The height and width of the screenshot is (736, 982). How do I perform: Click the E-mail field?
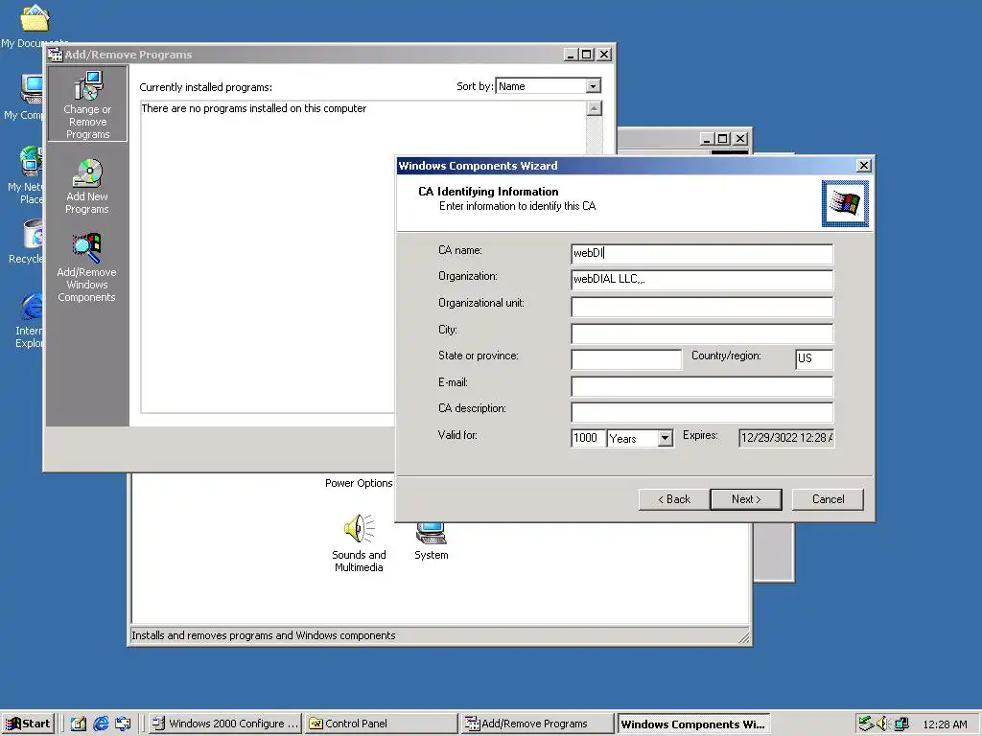702,385
